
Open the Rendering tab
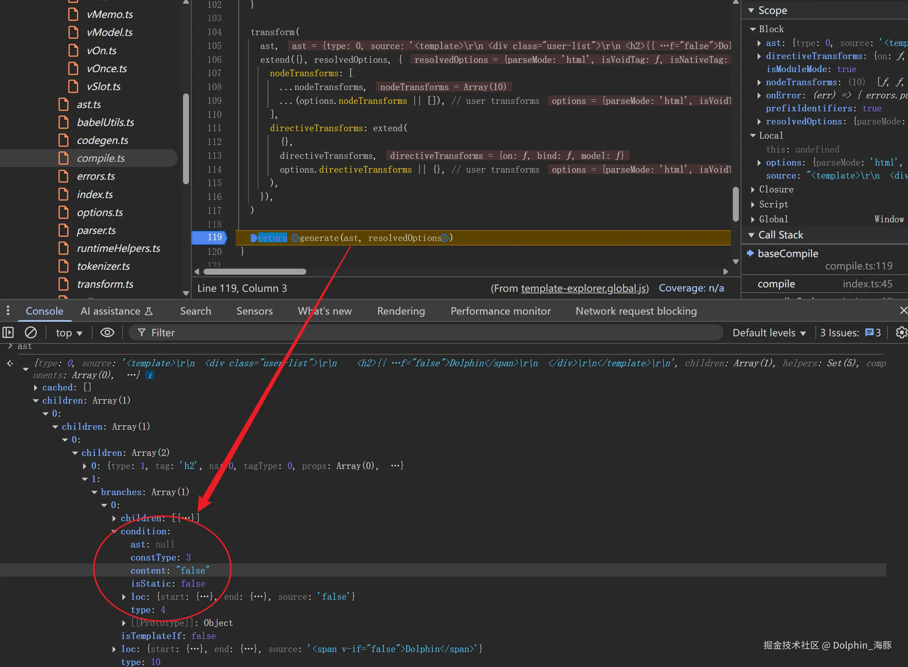401,311
